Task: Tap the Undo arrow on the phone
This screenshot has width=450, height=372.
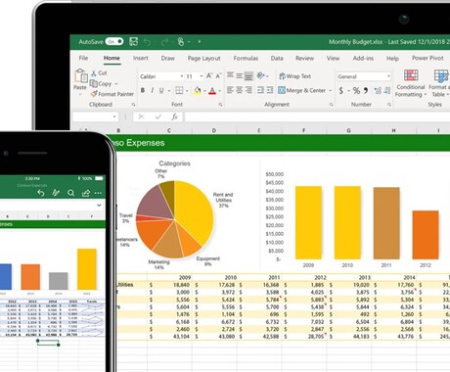Action: pyautogui.click(x=41, y=193)
